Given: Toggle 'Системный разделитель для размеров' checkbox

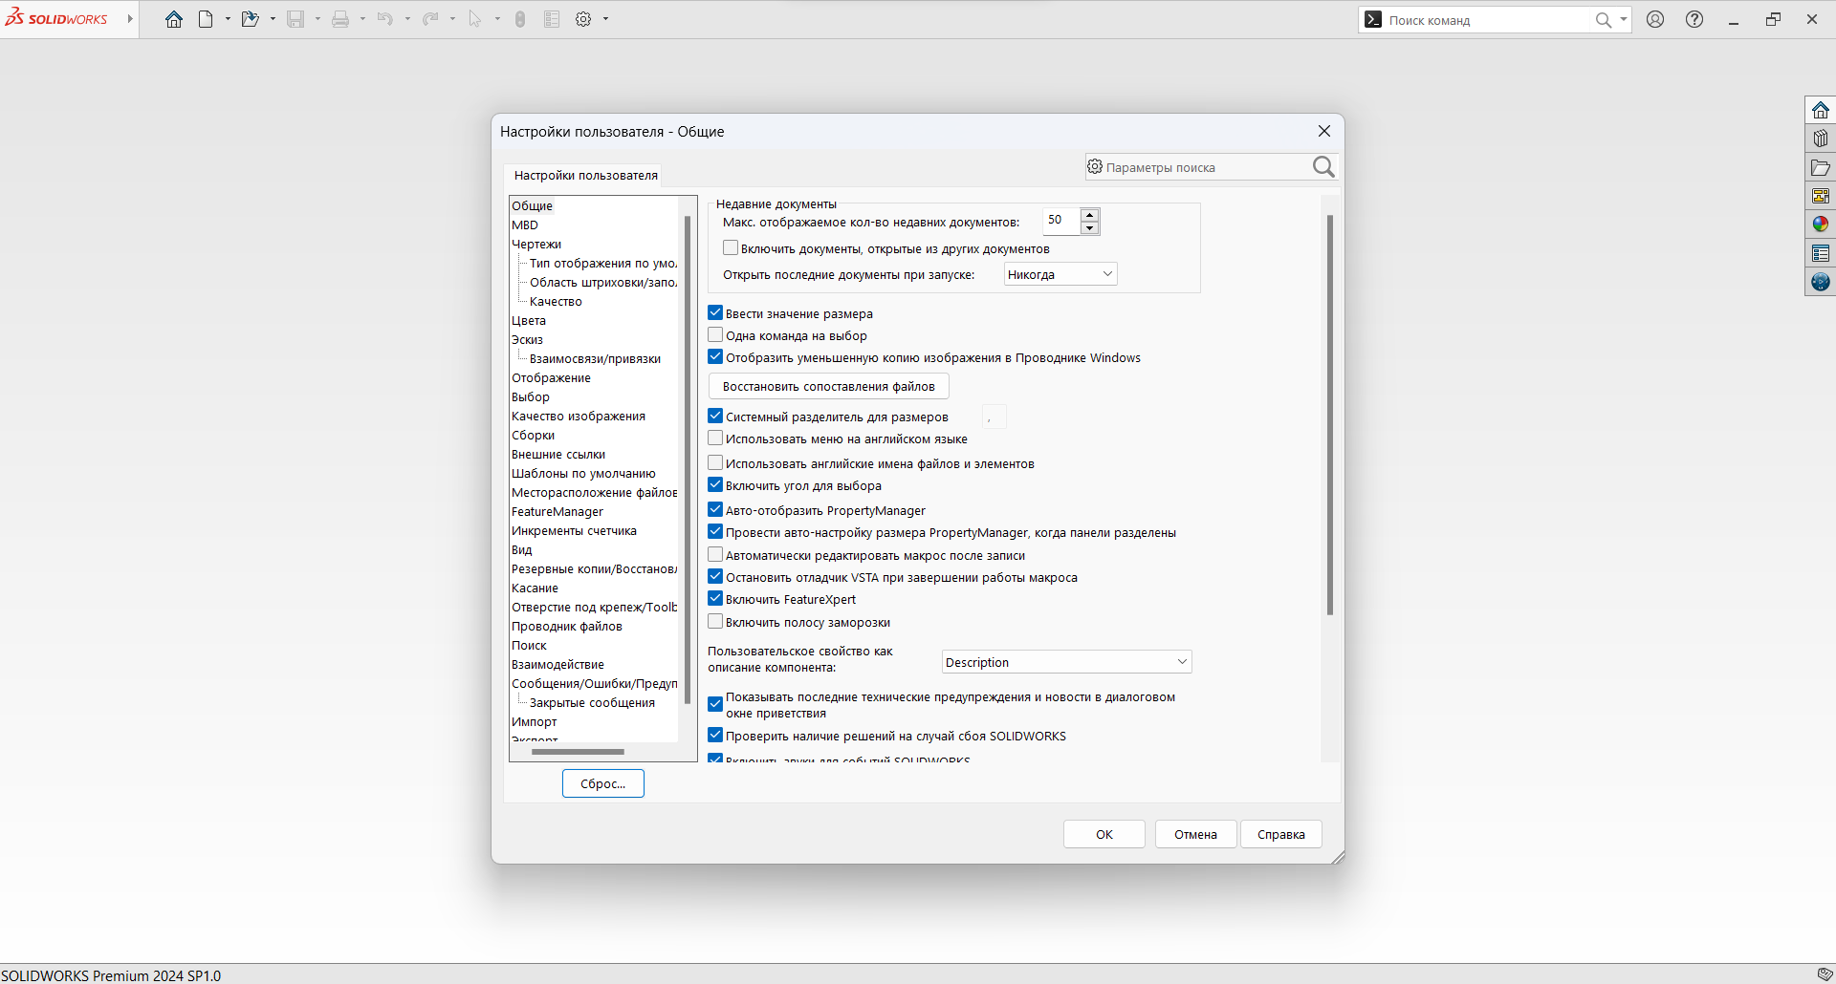Looking at the screenshot, I should [x=715, y=416].
